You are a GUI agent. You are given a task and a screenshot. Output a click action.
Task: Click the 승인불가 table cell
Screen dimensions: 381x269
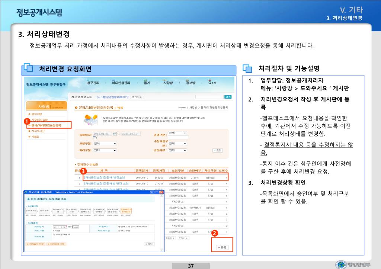pos(195,208)
